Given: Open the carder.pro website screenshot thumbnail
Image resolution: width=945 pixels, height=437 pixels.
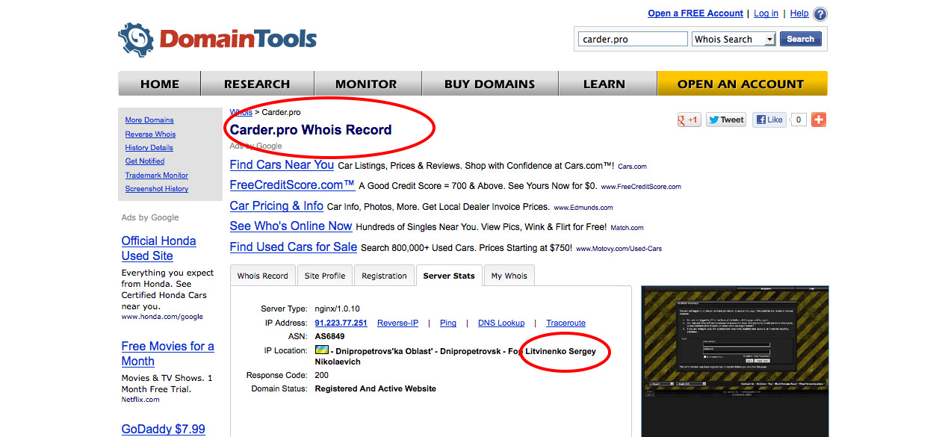Looking at the screenshot, I should click(735, 362).
